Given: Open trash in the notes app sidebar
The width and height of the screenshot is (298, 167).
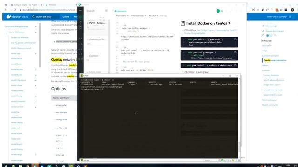Looking at the screenshot, I should (x=81, y=27).
